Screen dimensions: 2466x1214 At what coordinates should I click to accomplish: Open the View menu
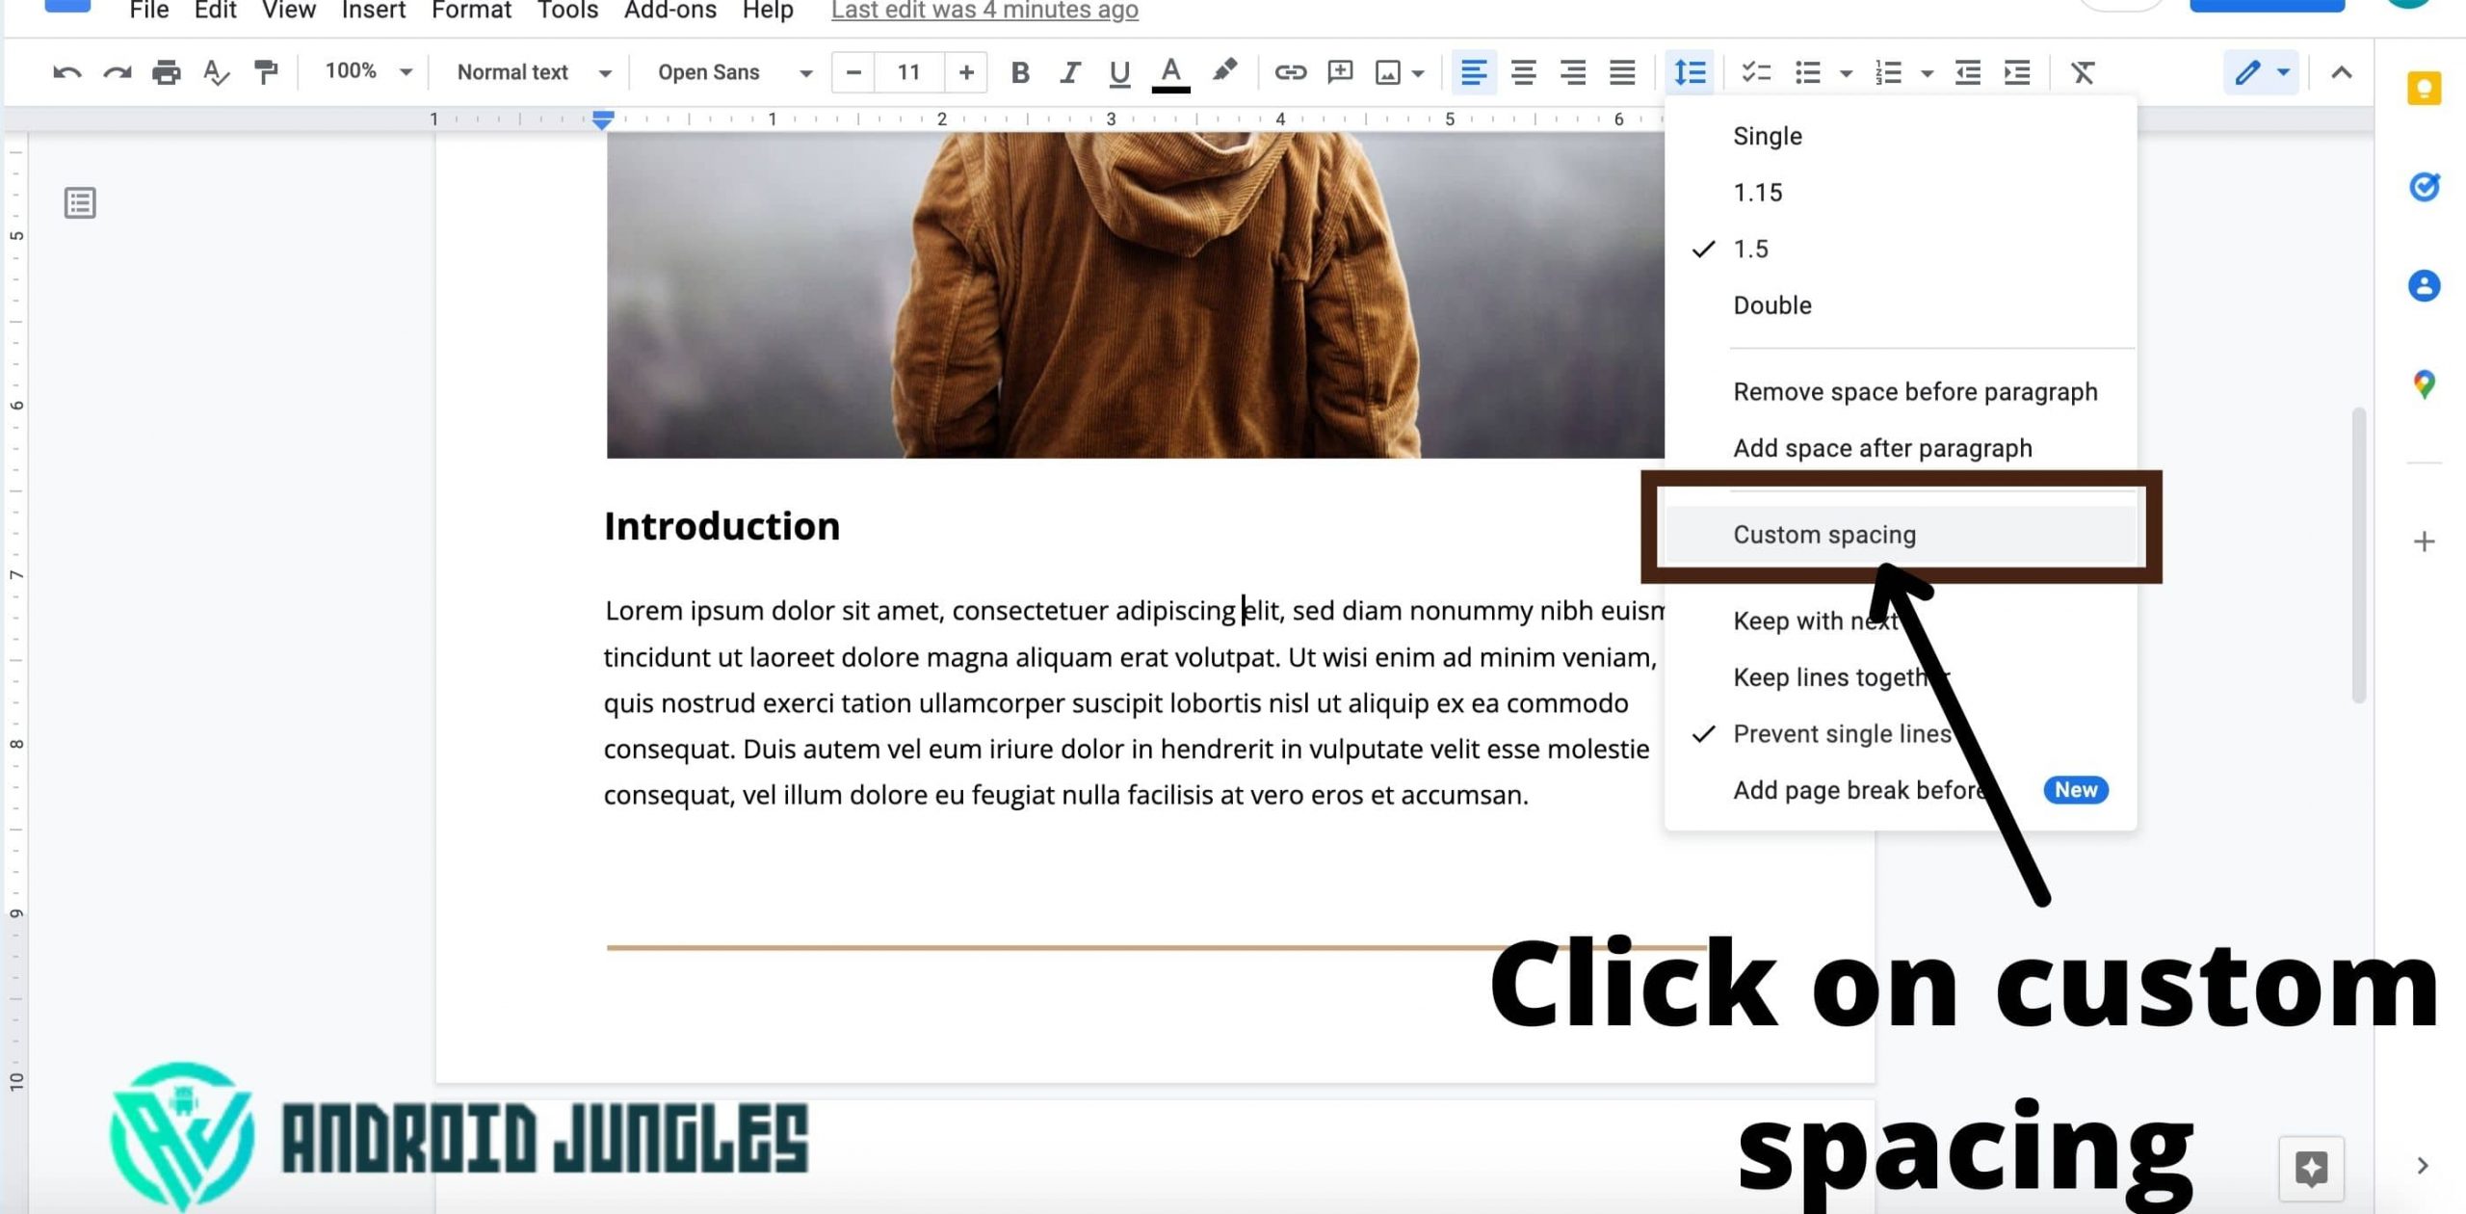coord(289,11)
